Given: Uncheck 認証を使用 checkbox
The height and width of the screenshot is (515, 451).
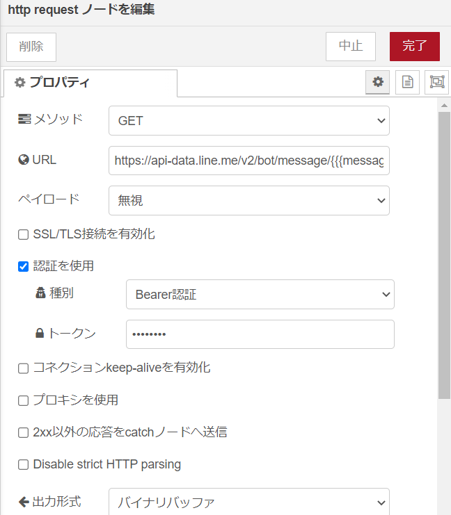Looking at the screenshot, I should (23, 266).
